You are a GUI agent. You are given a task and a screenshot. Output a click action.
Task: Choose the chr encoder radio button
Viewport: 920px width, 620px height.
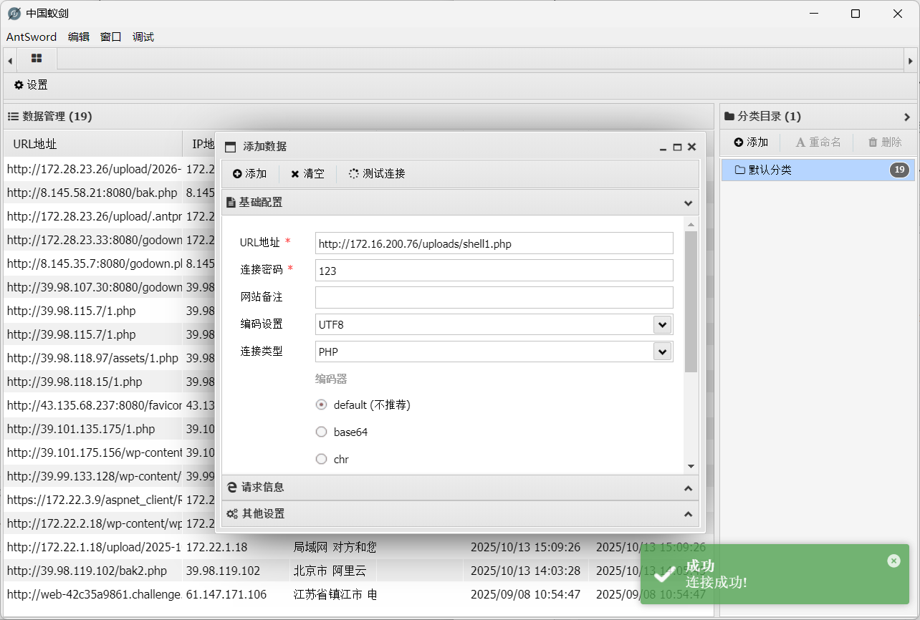pyautogui.click(x=322, y=460)
